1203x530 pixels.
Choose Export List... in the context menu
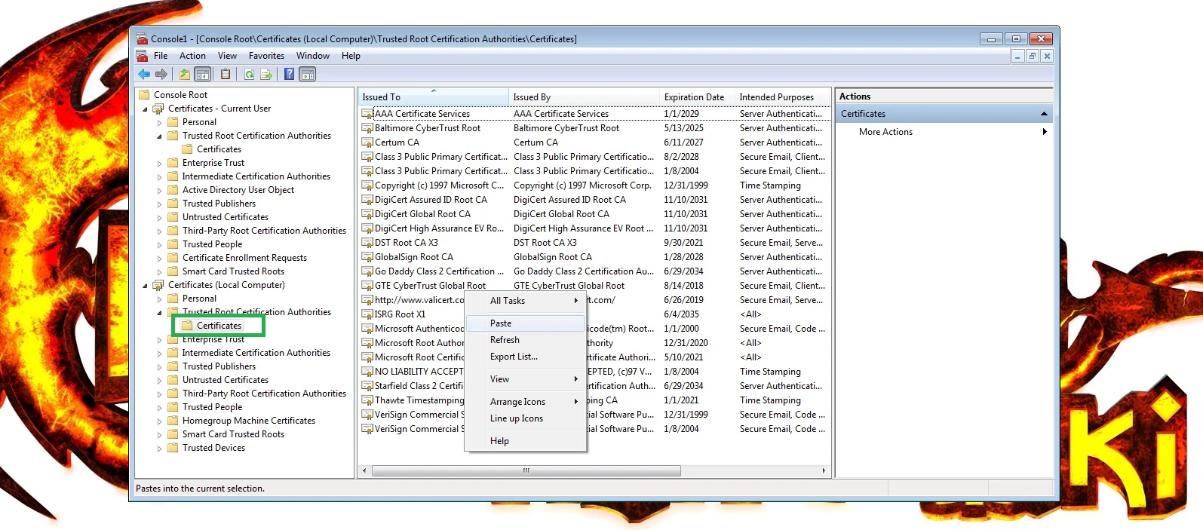[x=525, y=357]
